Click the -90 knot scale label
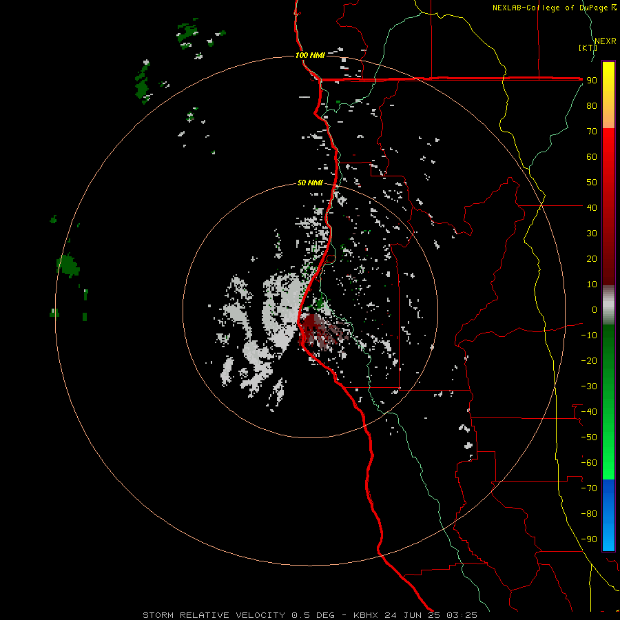This screenshot has width=620, height=620. (x=589, y=539)
